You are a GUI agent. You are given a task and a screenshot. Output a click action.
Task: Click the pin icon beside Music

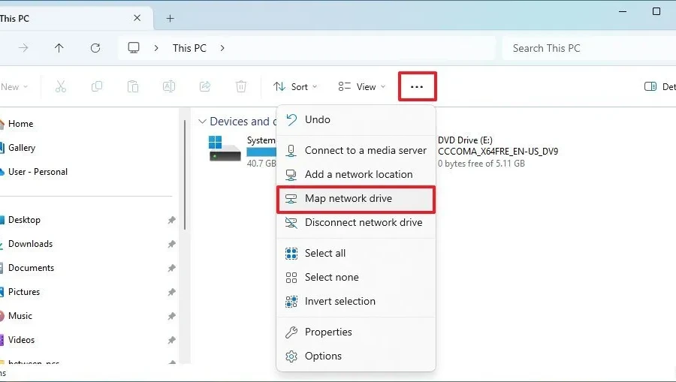(x=171, y=317)
